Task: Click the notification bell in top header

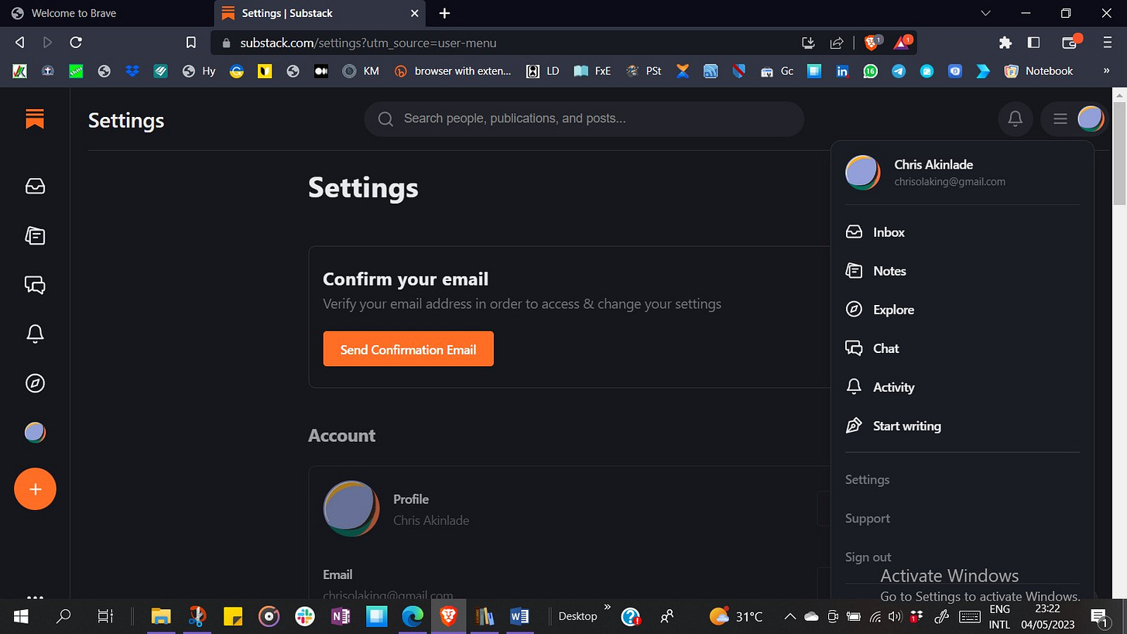Action: click(1015, 119)
